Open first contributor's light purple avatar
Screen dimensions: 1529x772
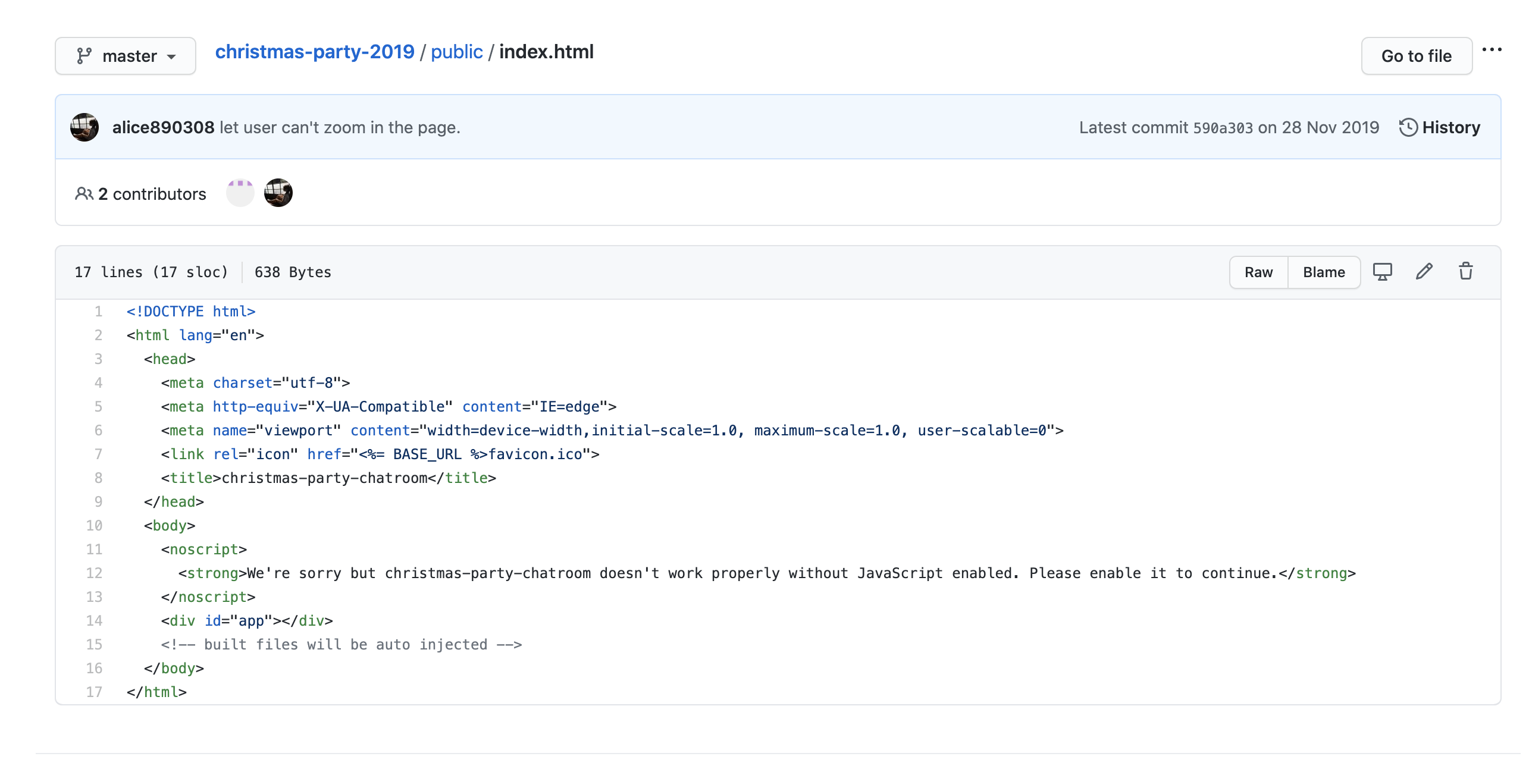(240, 193)
